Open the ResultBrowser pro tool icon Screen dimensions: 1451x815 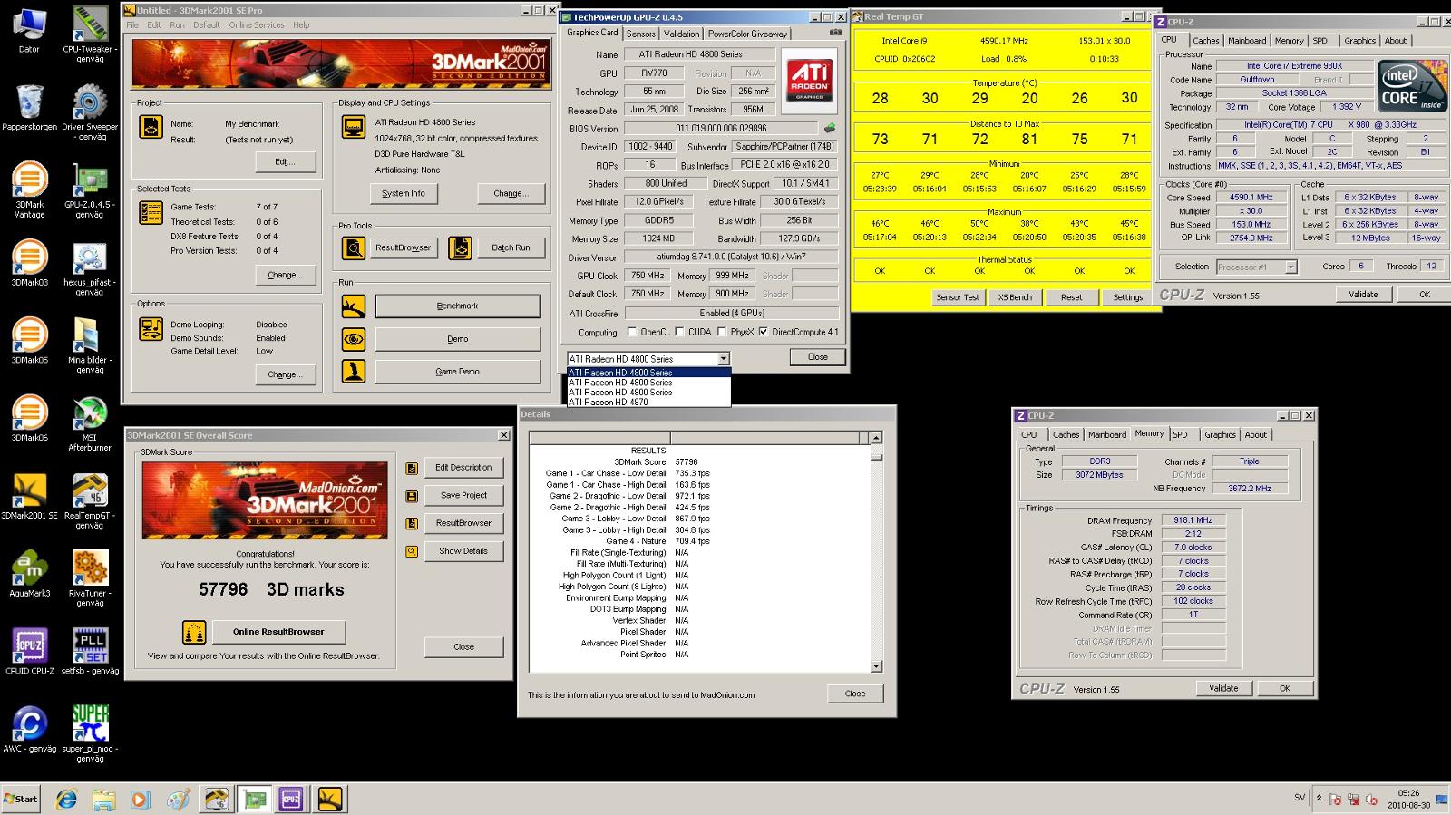pos(353,247)
